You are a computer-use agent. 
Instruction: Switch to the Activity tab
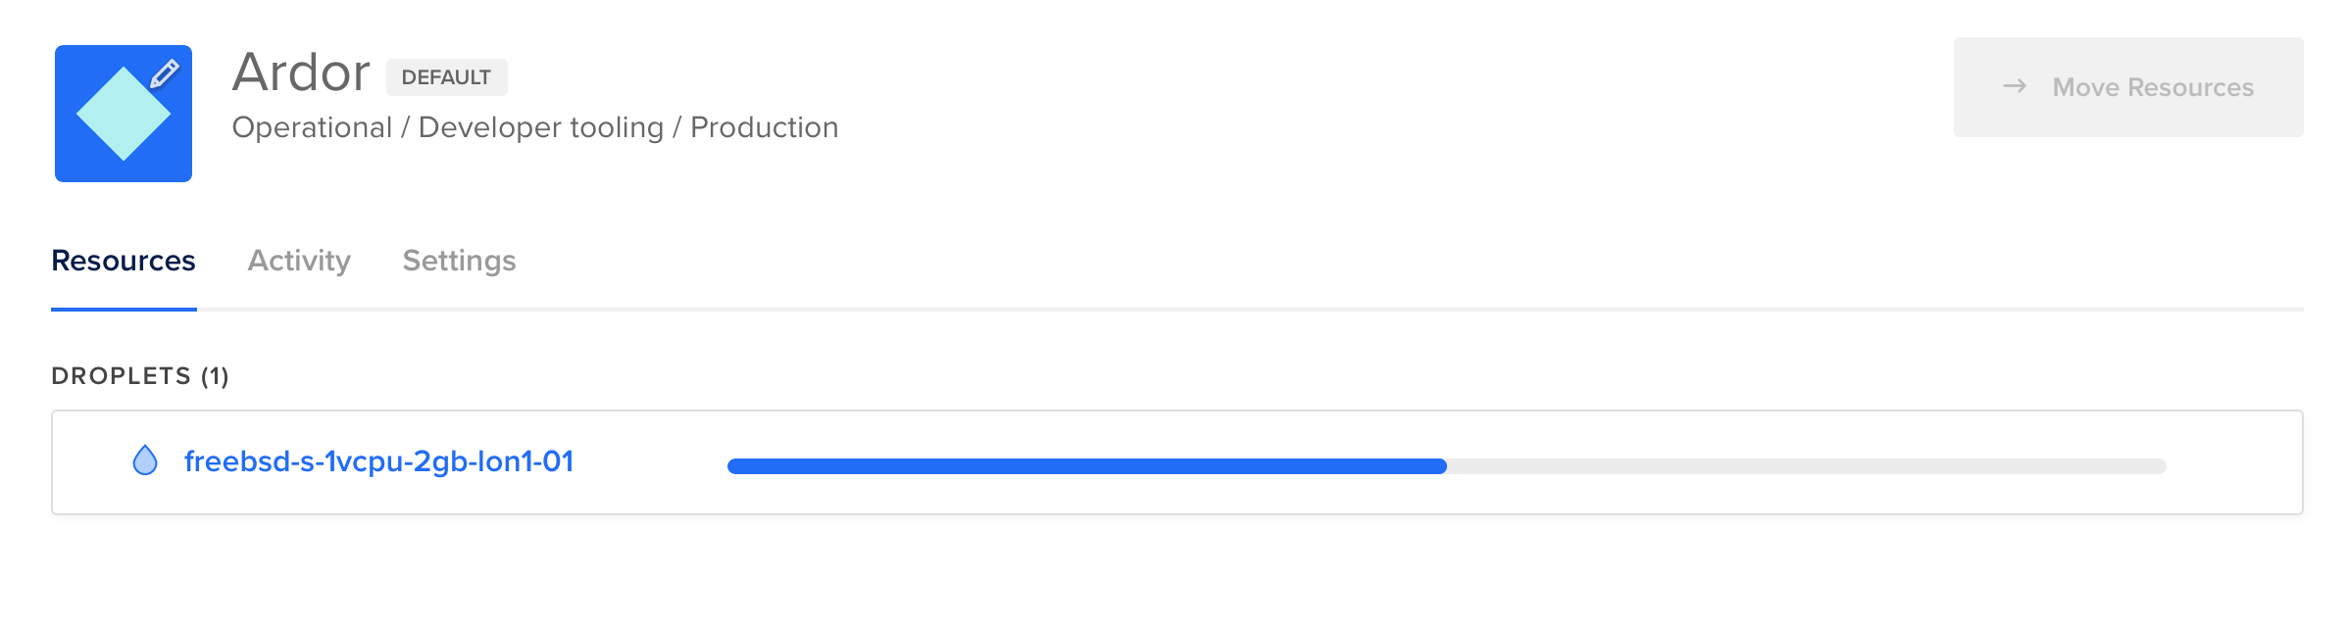tap(300, 261)
